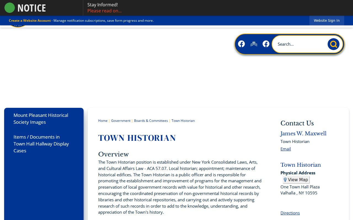Click the magnifying glass search button
The width and height of the screenshot is (353, 220).
[333, 44]
